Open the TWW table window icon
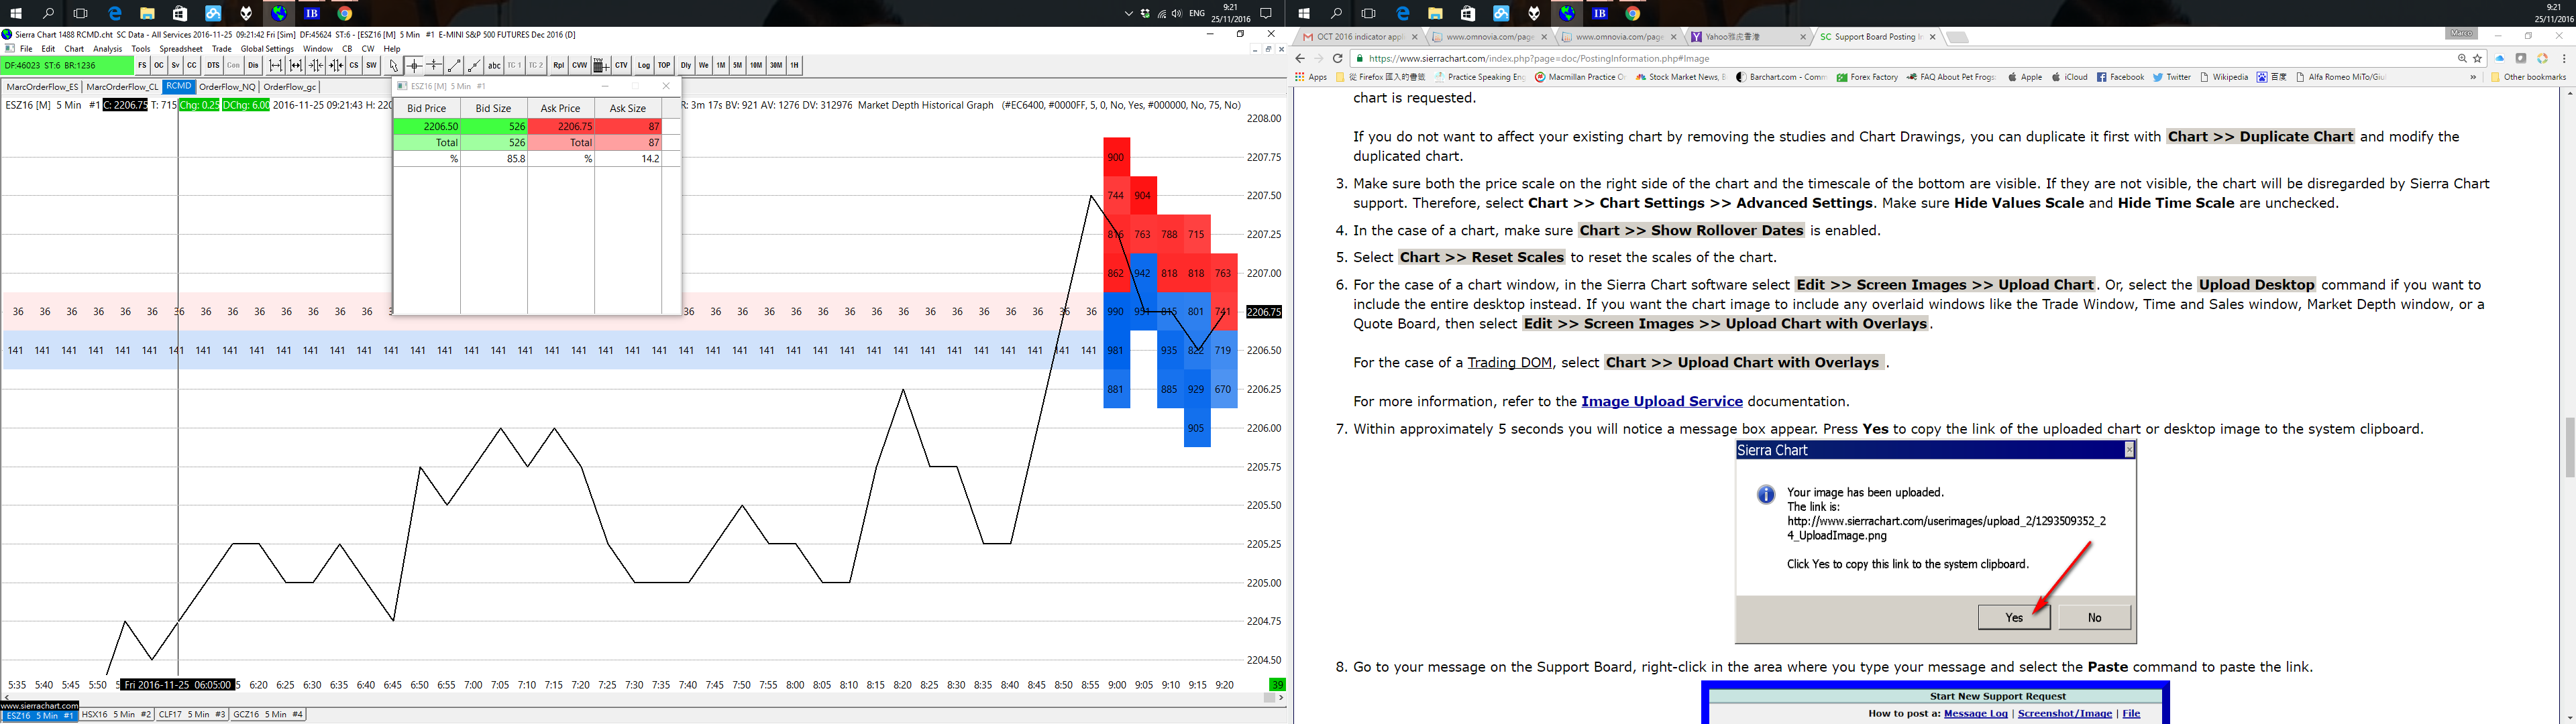 (601, 65)
